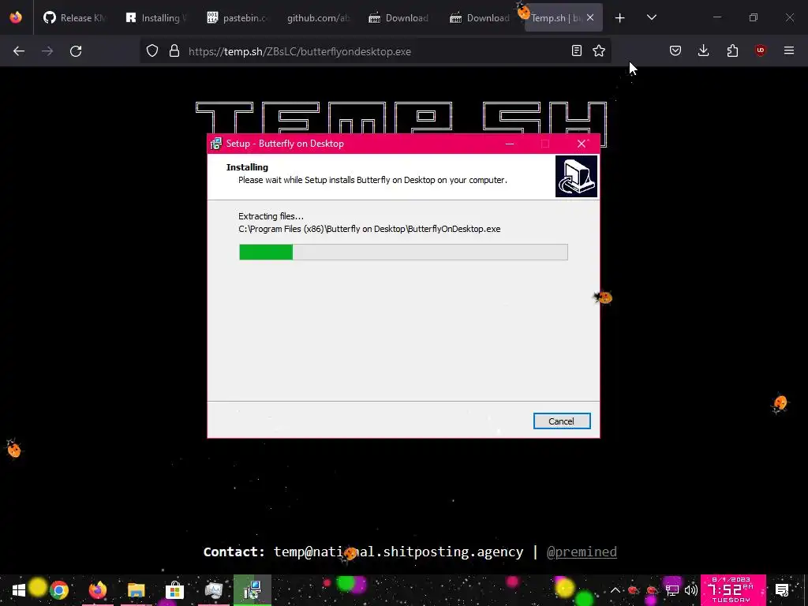
Task: Save page to Pocket
Action: [x=675, y=50]
